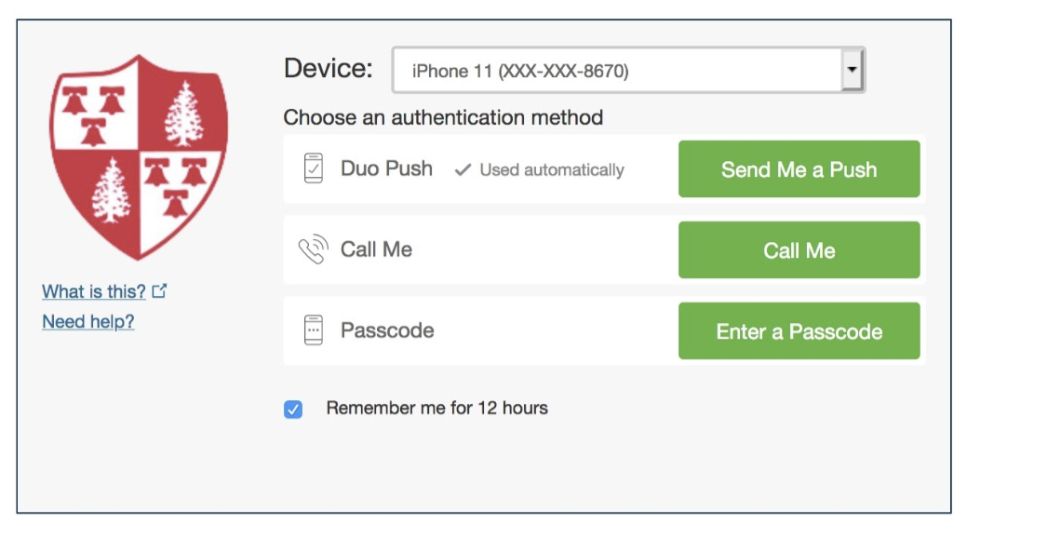Click the Device field label
Viewport: 1061px width, 551px height.
click(x=328, y=69)
